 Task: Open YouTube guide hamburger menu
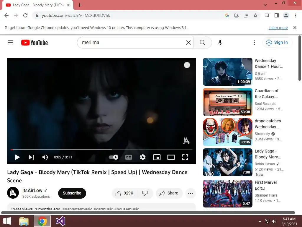pyautogui.click(x=11, y=43)
